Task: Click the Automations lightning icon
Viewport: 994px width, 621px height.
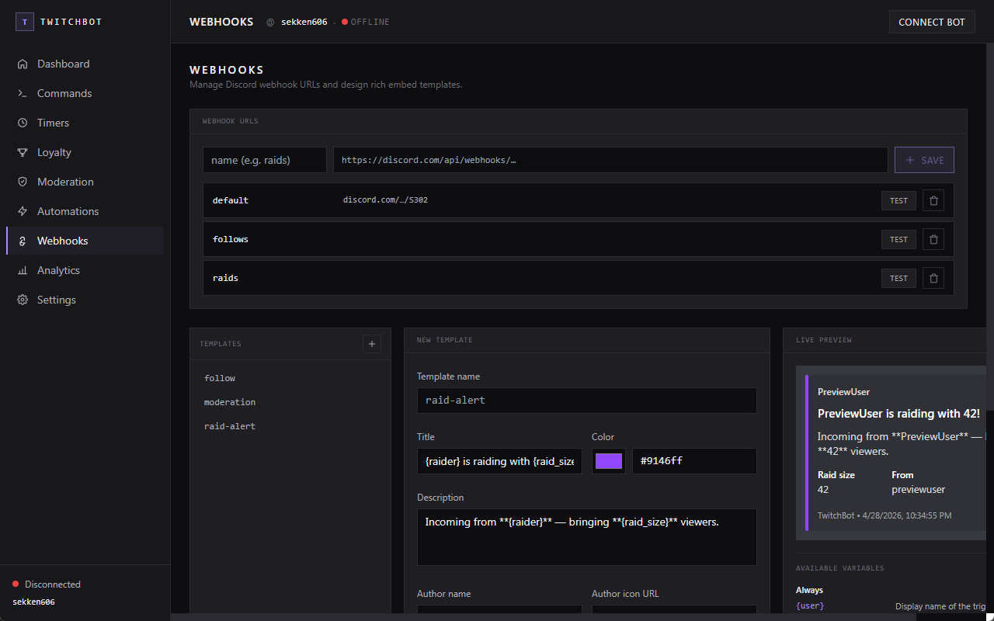Action: [23, 211]
